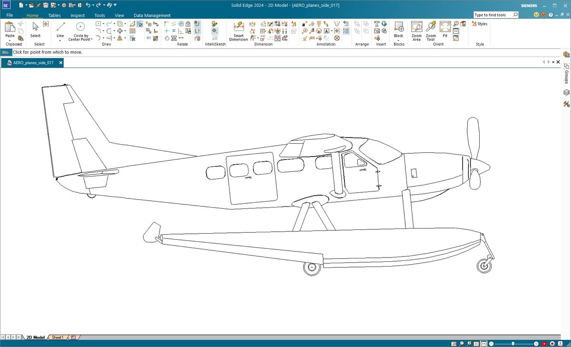
Task: Switch to the Sheet1 tab
Action: point(58,337)
